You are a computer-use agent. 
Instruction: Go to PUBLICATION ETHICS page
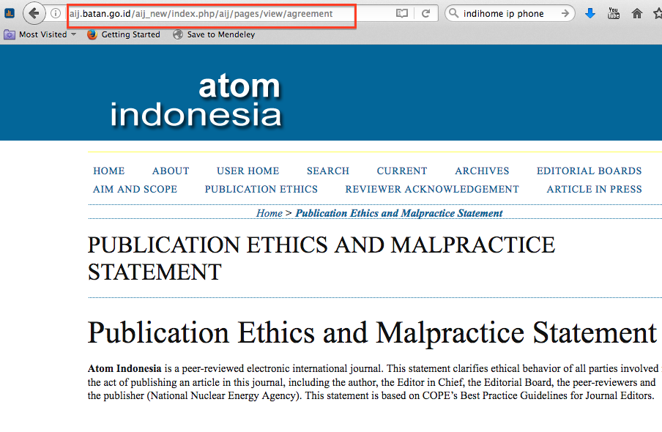pyautogui.click(x=261, y=189)
